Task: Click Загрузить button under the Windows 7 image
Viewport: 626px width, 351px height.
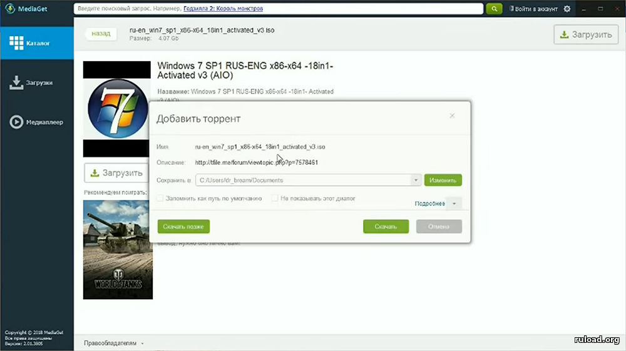Action: coord(117,173)
